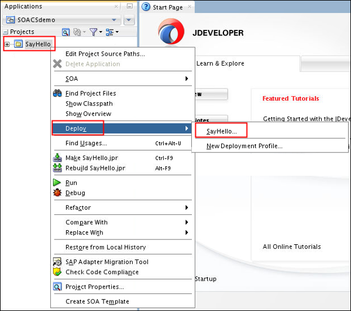
Task: Click the Start Page help icon
Action: pos(146,7)
